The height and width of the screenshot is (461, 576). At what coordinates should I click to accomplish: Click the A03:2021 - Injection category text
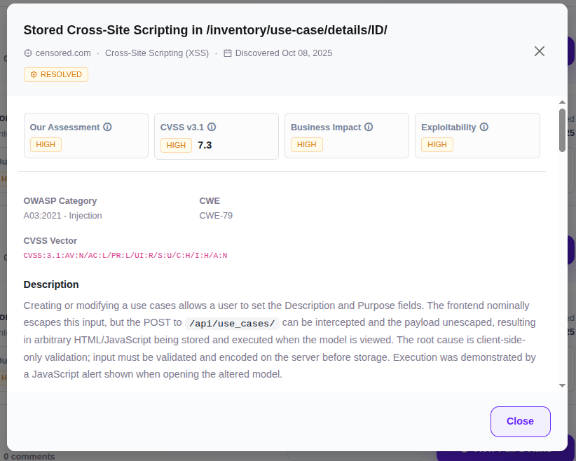pyautogui.click(x=63, y=216)
